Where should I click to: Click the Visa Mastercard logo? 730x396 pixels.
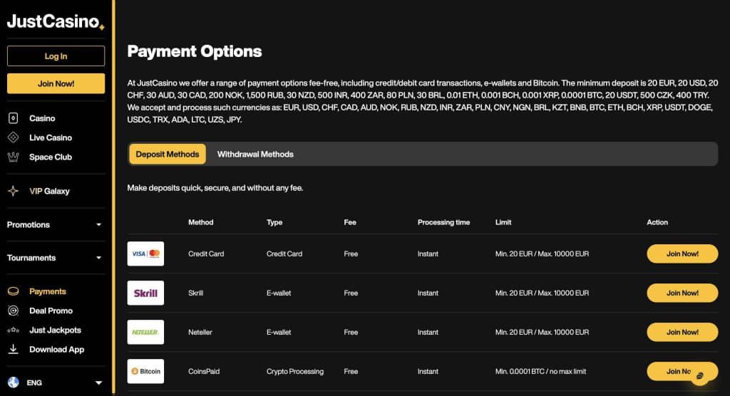[145, 254]
